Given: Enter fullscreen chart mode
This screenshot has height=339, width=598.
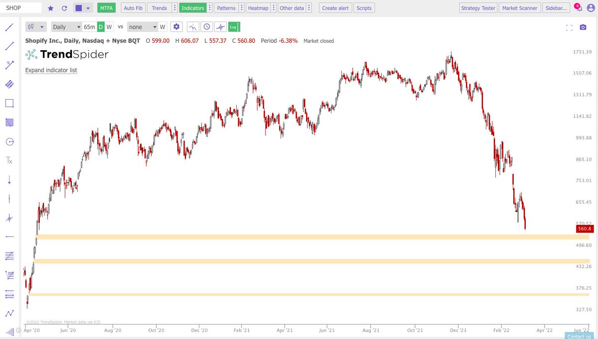Looking at the screenshot, I should [570, 27].
